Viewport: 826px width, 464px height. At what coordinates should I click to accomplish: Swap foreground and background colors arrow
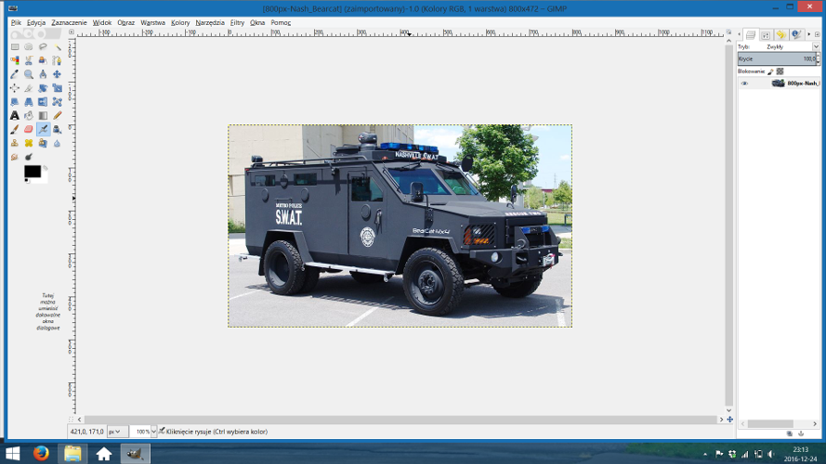point(46,168)
